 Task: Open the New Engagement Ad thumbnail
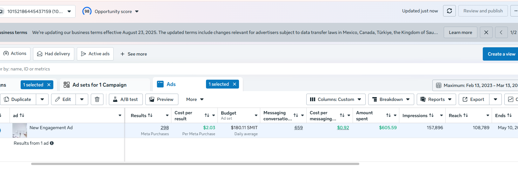point(20,130)
